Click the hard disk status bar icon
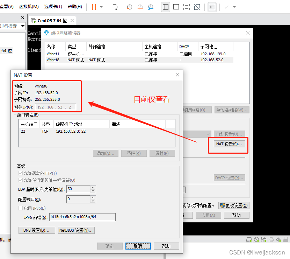This screenshot has height=259, width=290. pyautogui.click(x=249, y=239)
